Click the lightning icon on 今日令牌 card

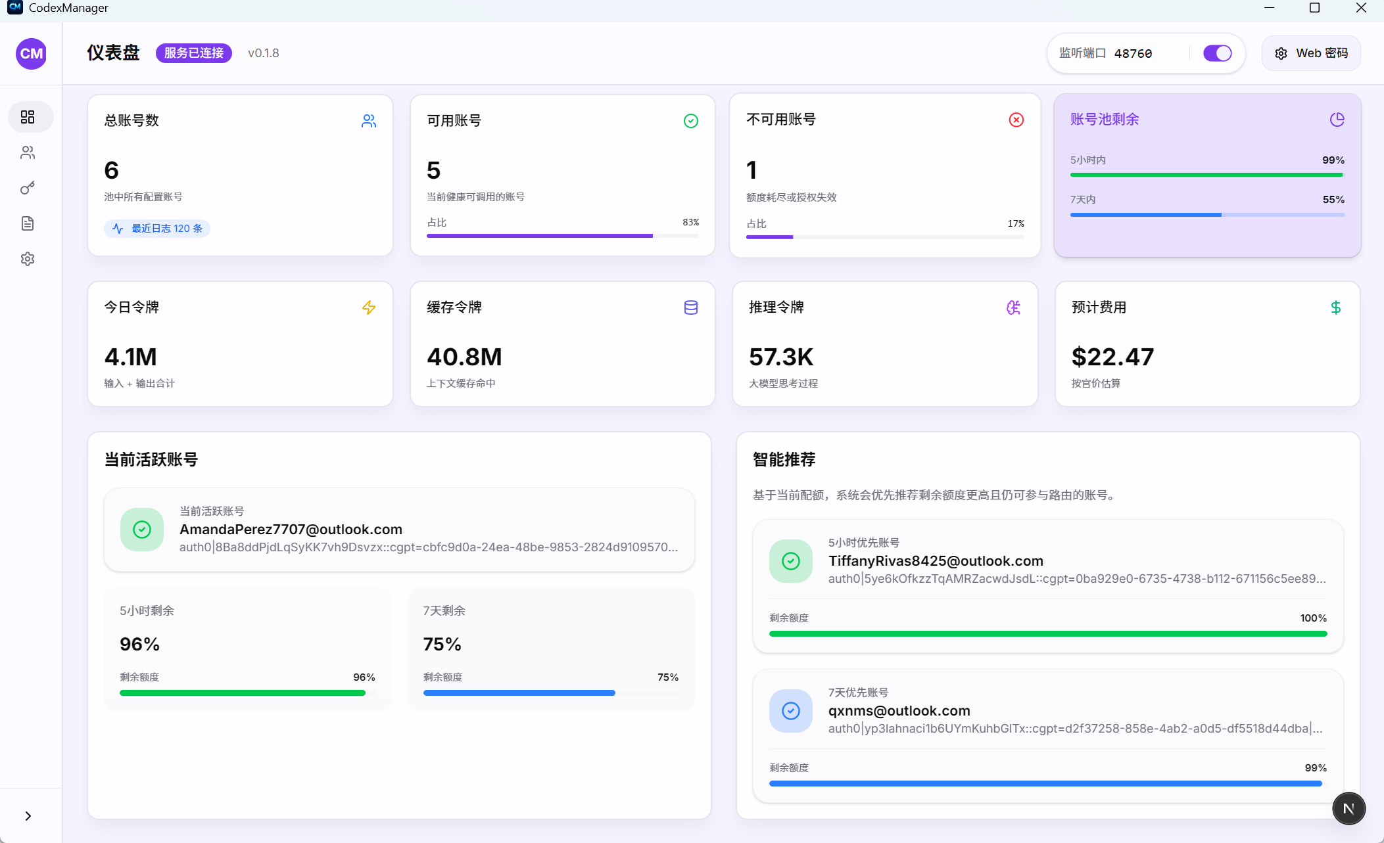click(x=369, y=308)
